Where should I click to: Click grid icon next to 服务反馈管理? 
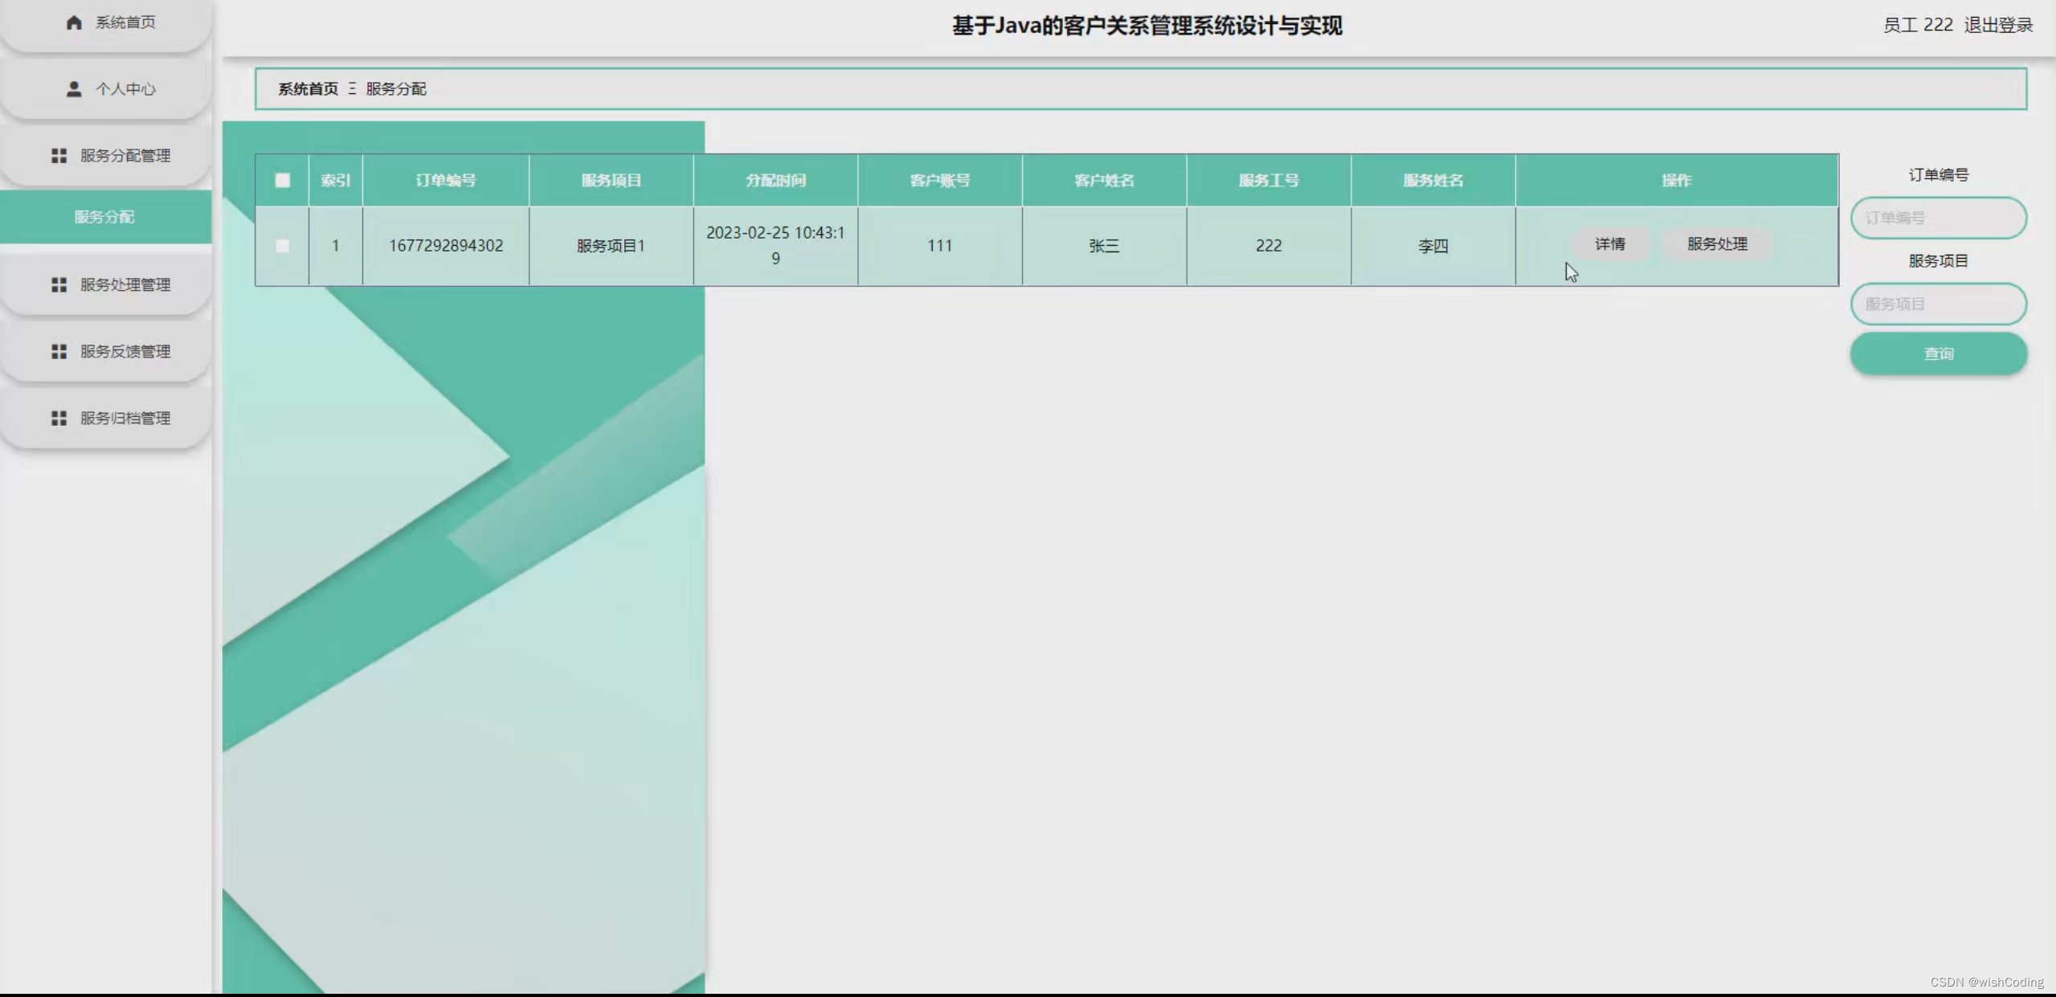tap(59, 352)
